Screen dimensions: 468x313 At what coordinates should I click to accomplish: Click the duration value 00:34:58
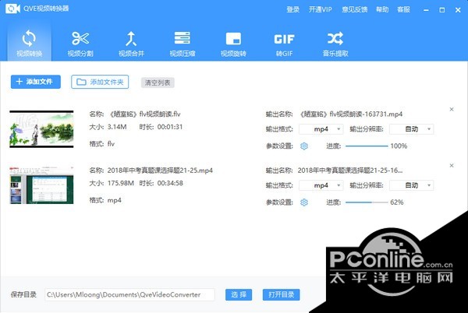[x=170, y=183]
